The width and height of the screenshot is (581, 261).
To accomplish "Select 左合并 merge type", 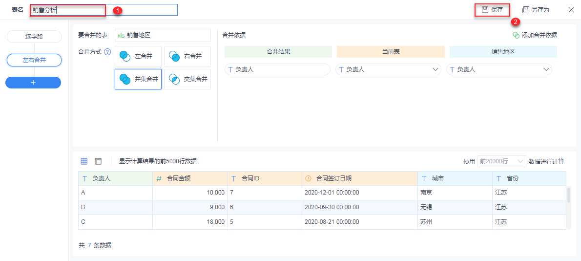I will [x=138, y=56].
